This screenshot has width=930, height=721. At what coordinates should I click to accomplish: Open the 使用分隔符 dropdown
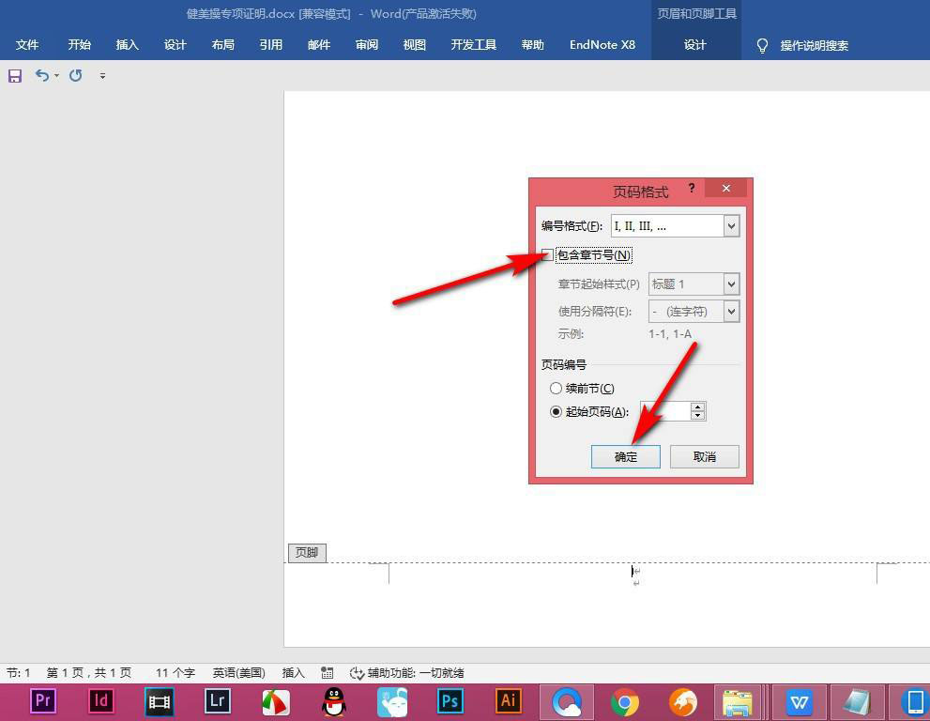(730, 311)
